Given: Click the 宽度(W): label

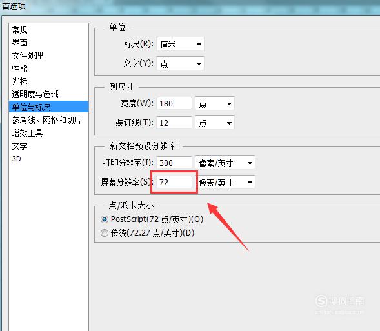Looking at the screenshot, I should click(x=137, y=103).
